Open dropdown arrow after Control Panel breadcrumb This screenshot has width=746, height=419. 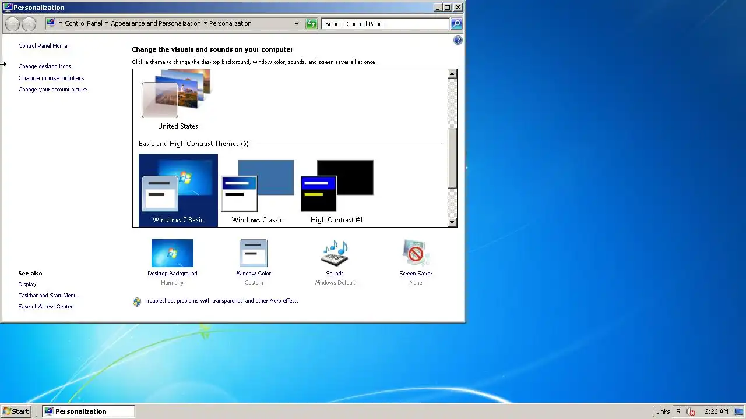click(107, 24)
